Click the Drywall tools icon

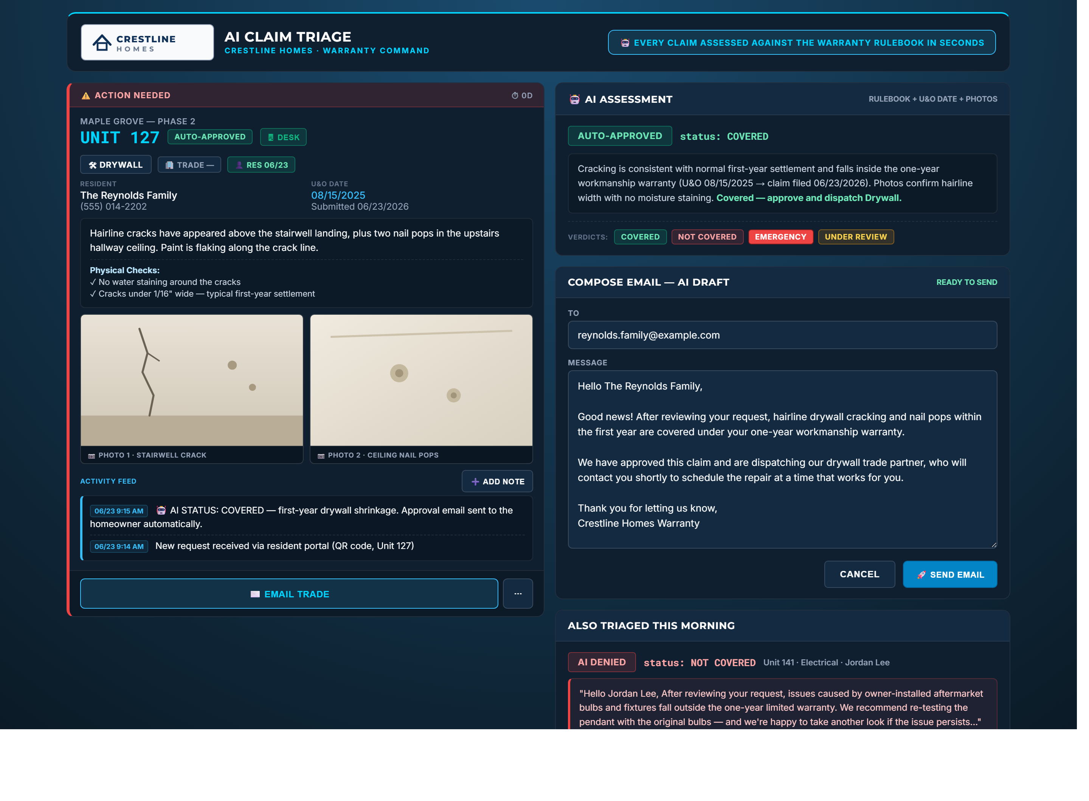(93, 165)
